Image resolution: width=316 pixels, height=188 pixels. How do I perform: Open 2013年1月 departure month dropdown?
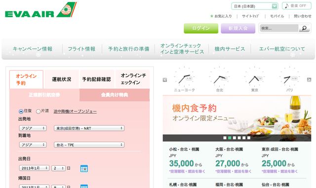click(x=34, y=168)
